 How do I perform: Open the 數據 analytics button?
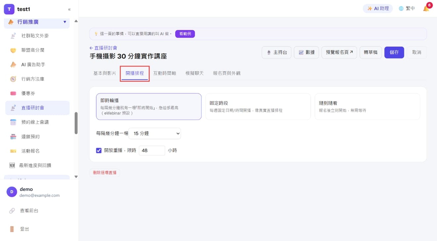306,52
